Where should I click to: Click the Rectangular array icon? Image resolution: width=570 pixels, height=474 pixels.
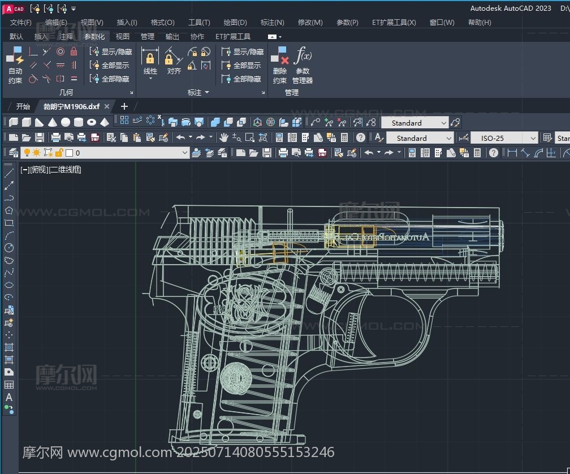click(124, 120)
